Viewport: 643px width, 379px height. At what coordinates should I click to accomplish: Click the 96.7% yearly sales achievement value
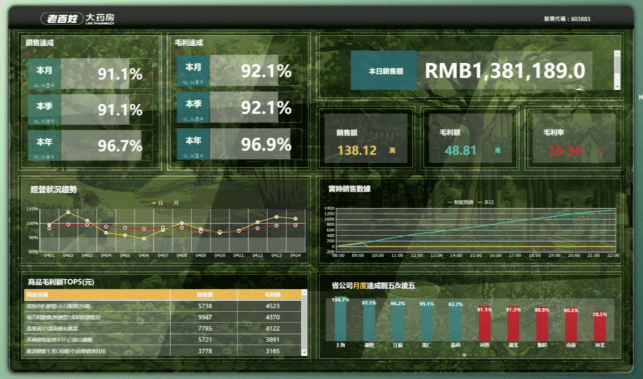click(120, 146)
